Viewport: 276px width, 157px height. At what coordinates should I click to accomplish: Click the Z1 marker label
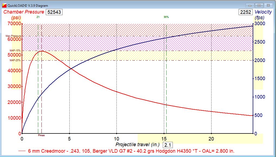38,17
